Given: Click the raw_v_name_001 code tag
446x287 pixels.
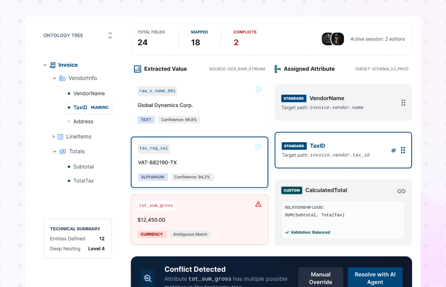Looking at the screenshot, I should coord(157,91).
